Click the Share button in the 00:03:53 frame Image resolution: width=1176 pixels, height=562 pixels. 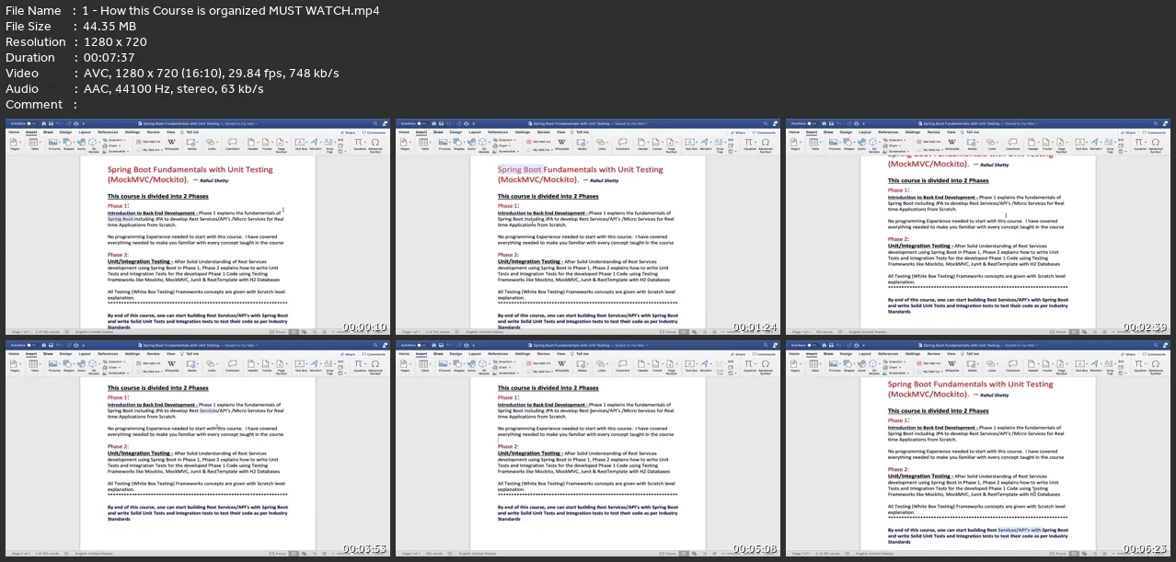(x=349, y=354)
